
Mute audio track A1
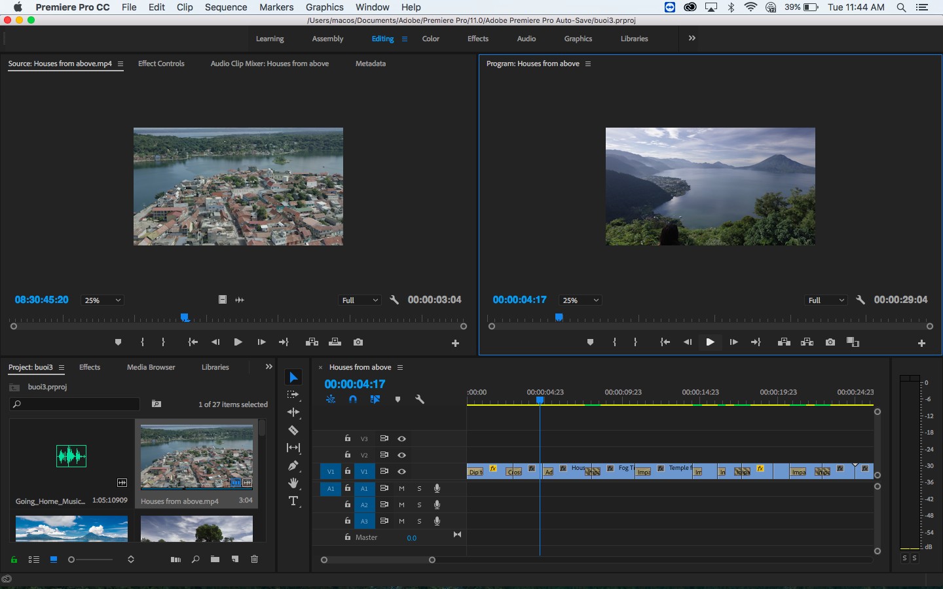tap(401, 488)
